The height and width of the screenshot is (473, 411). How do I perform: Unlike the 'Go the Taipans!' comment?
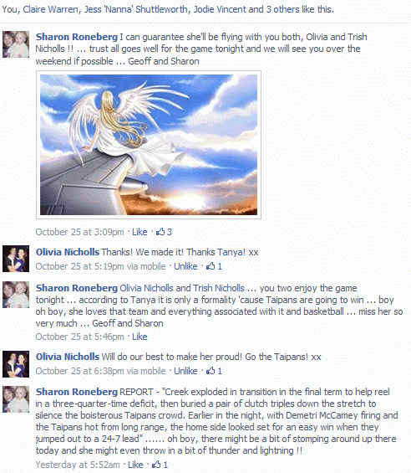(185, 371)
